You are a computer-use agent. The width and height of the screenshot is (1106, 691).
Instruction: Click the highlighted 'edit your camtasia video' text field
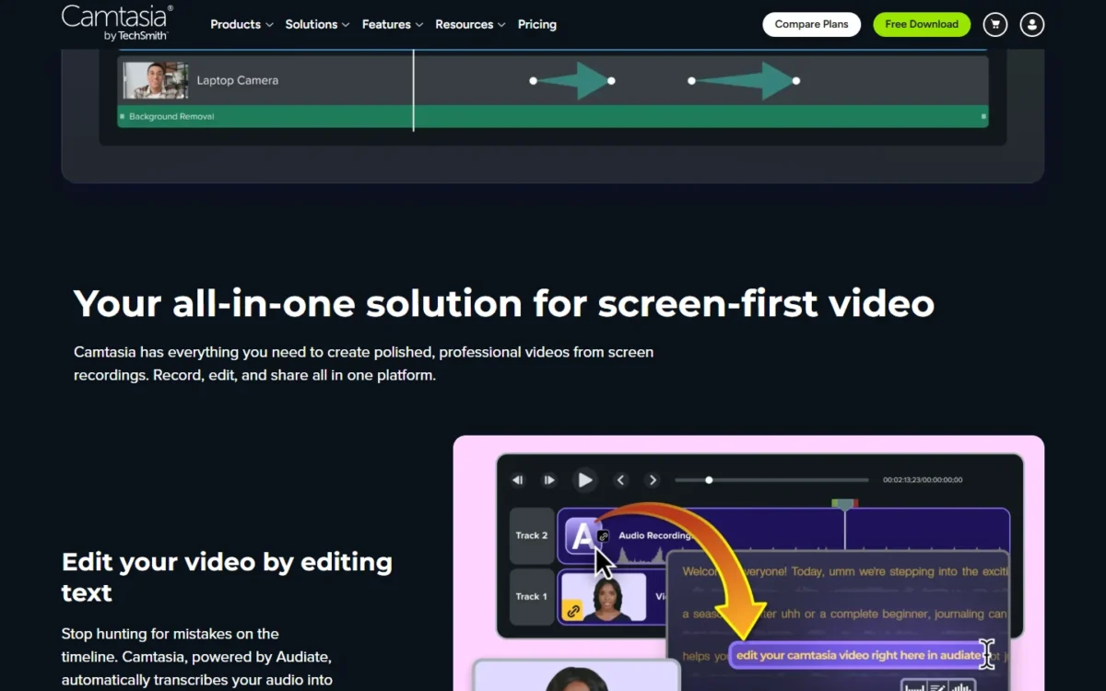pyautogui.click(x=858, y=655)
